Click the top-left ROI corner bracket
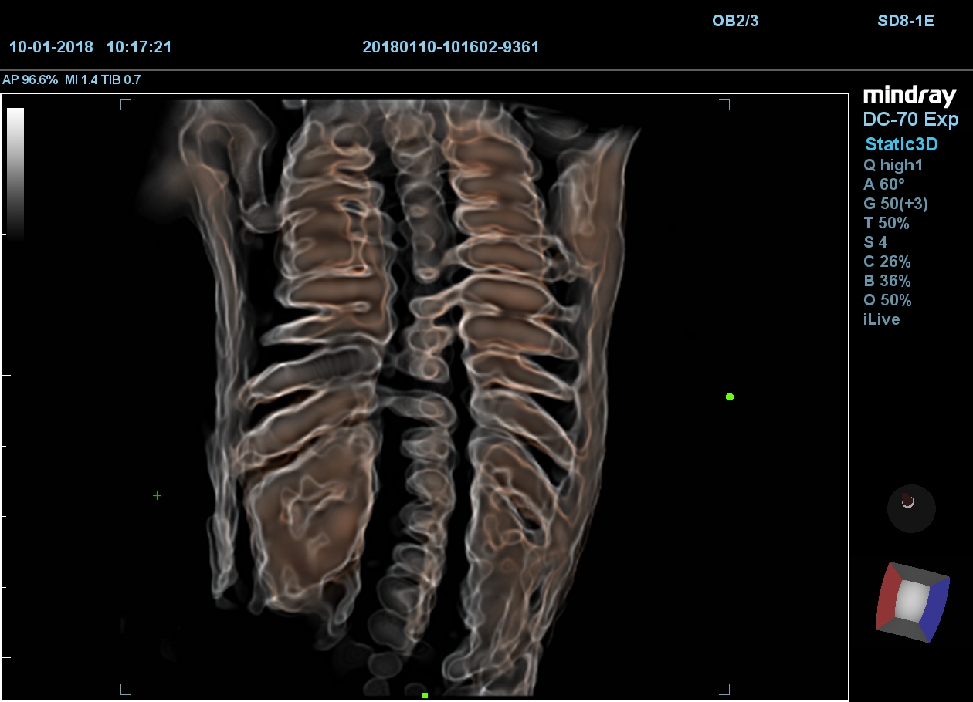Screen dimensions: 973x702 coord(125,103)
